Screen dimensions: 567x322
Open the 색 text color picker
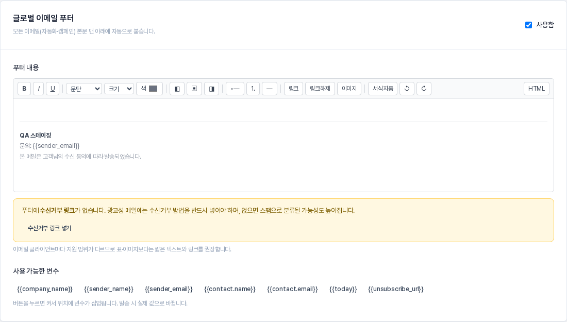pos(149,89)
